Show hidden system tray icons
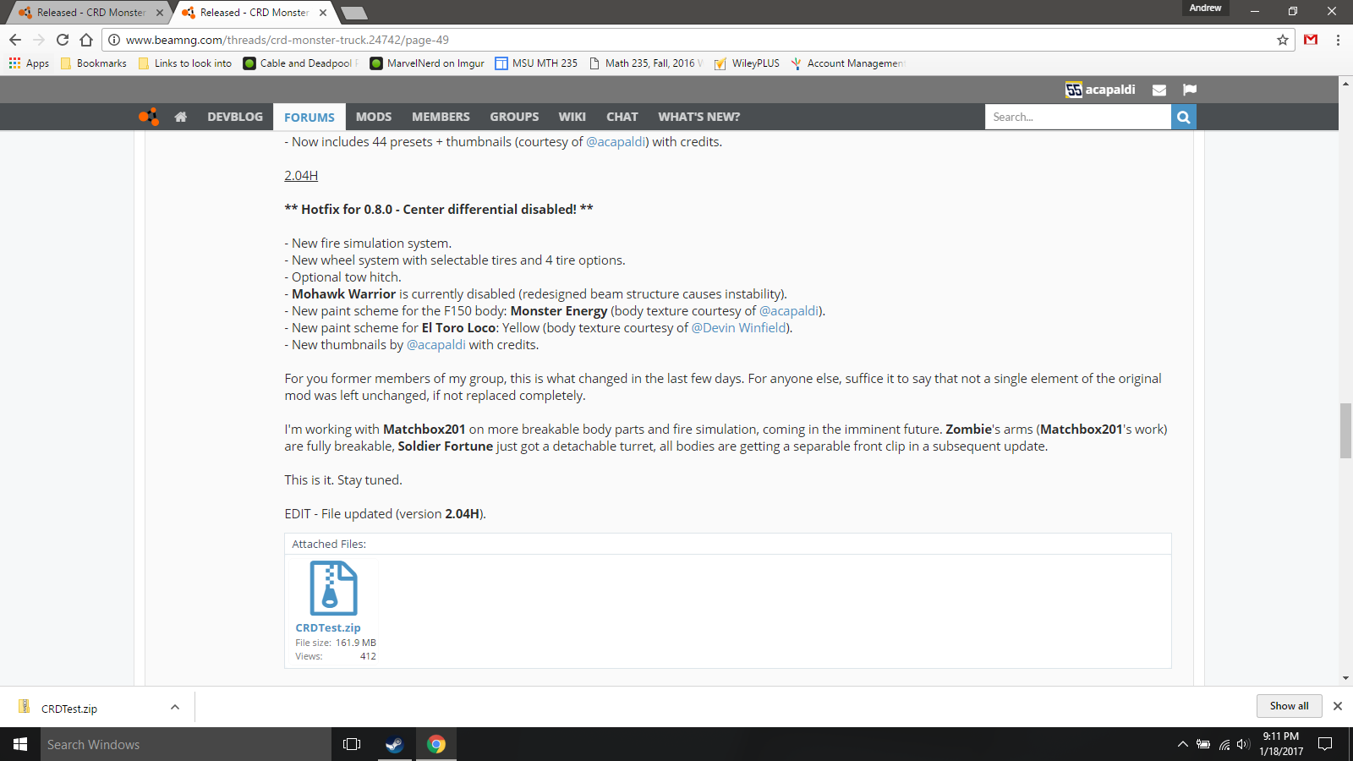 coord(1182,744)
